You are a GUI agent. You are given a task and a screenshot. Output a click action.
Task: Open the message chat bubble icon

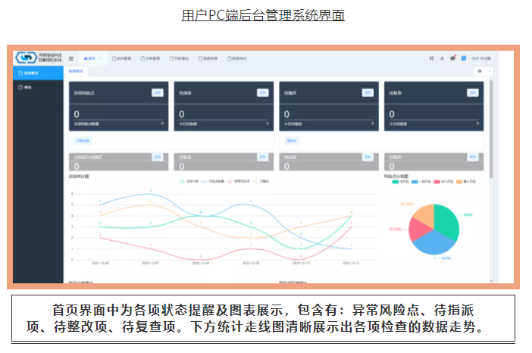(452, 58)
